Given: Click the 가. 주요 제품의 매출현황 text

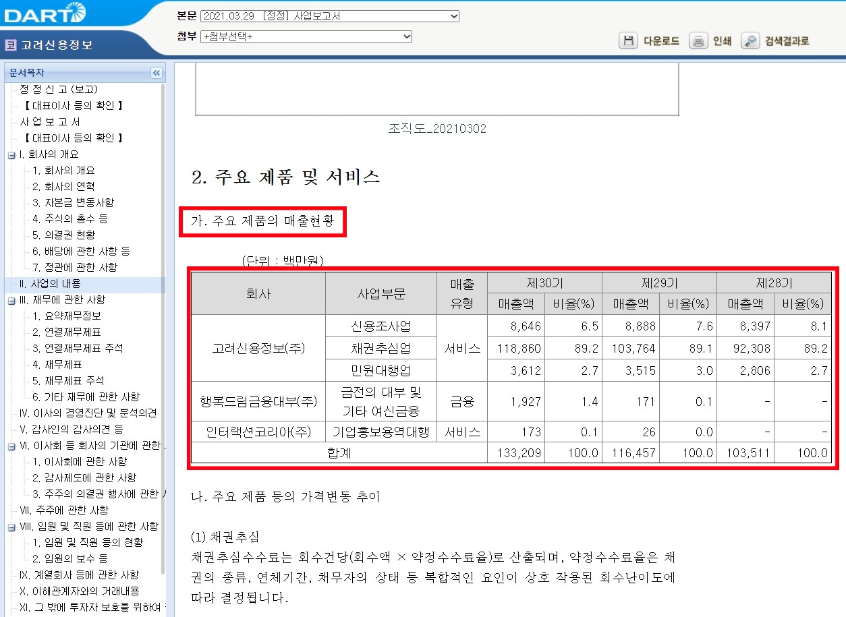Looking at the screenshot, I should click(262, 221).
